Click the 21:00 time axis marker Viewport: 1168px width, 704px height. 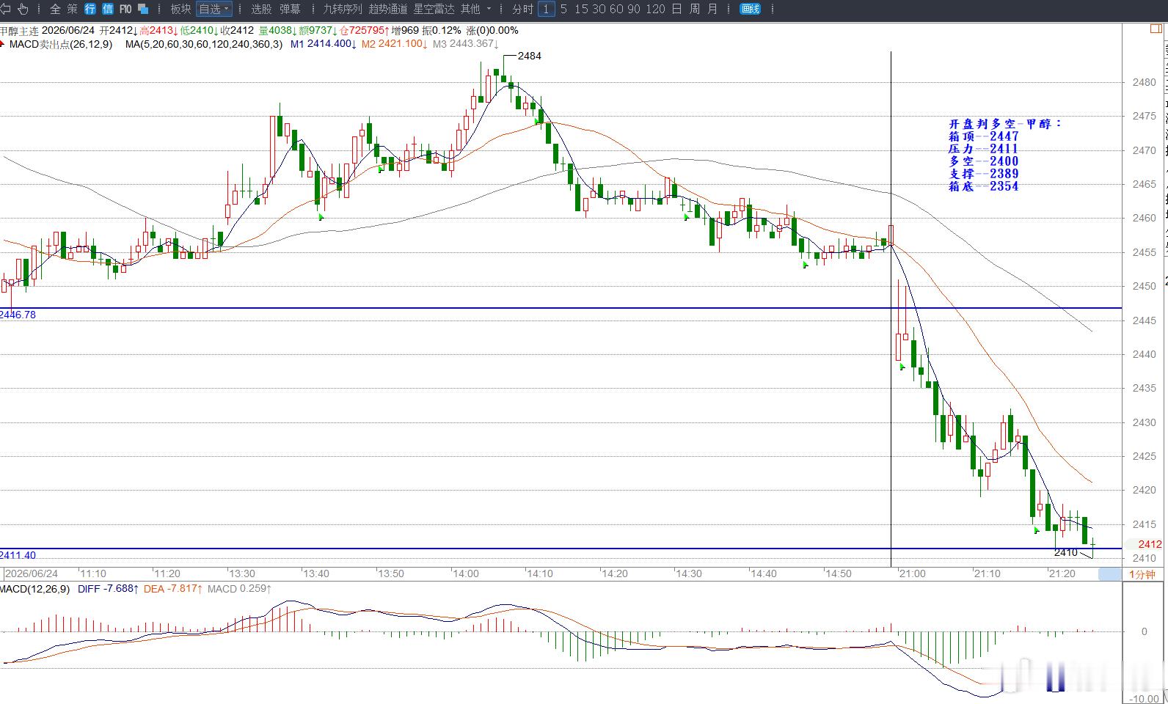pyautogui.click(x=912, y=573)
